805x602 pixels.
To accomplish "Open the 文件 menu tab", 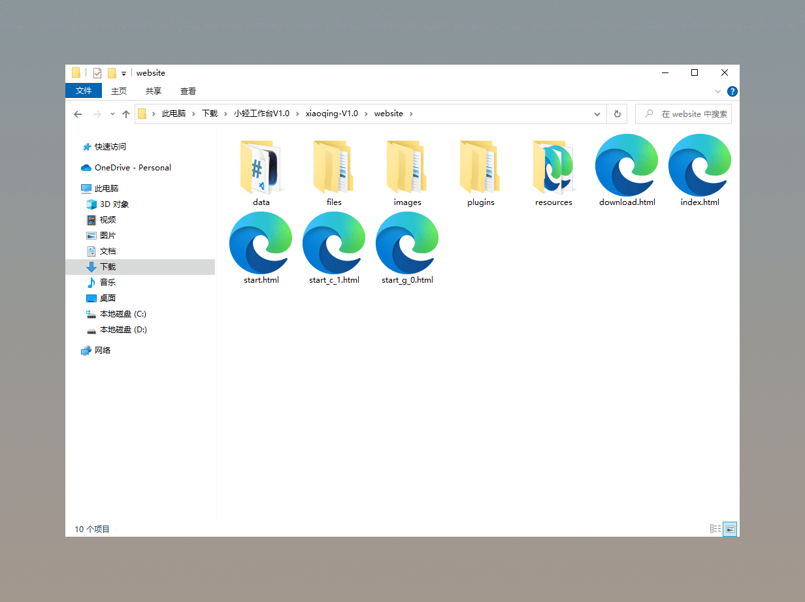I will [84, 91].
